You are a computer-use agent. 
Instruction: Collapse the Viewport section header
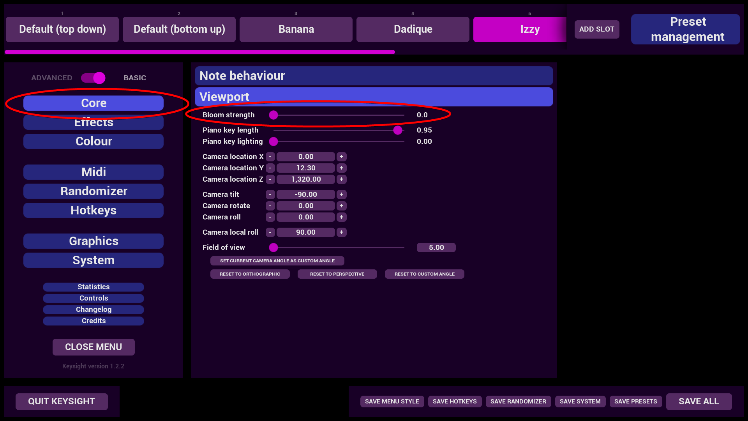373,97
